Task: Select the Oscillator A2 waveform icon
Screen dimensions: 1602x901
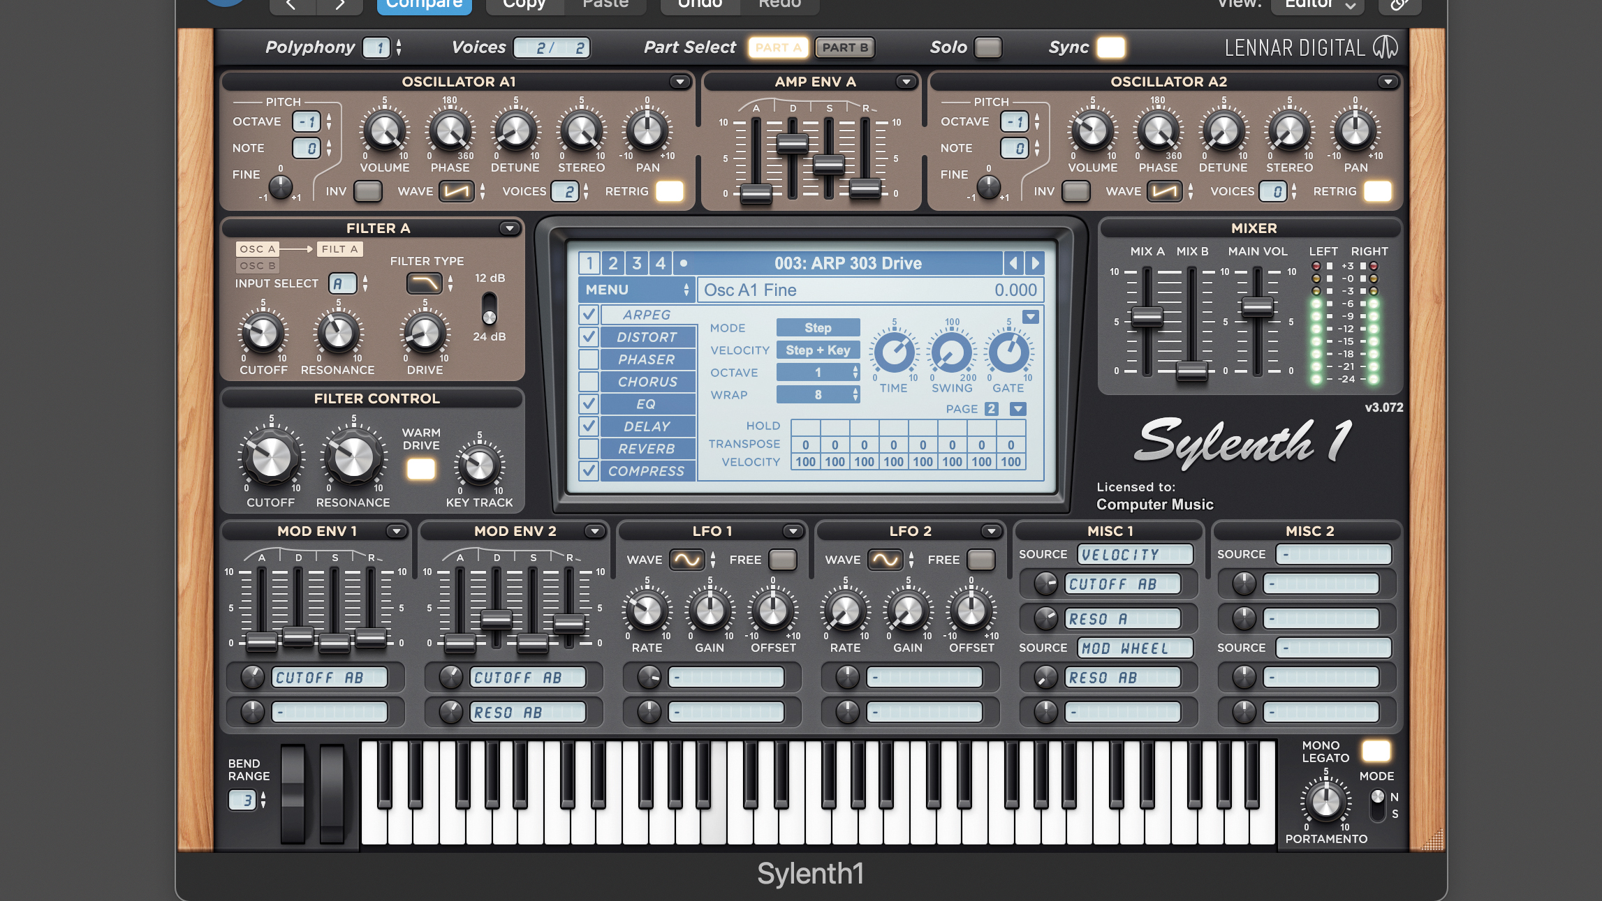Action: [1165, 191]
